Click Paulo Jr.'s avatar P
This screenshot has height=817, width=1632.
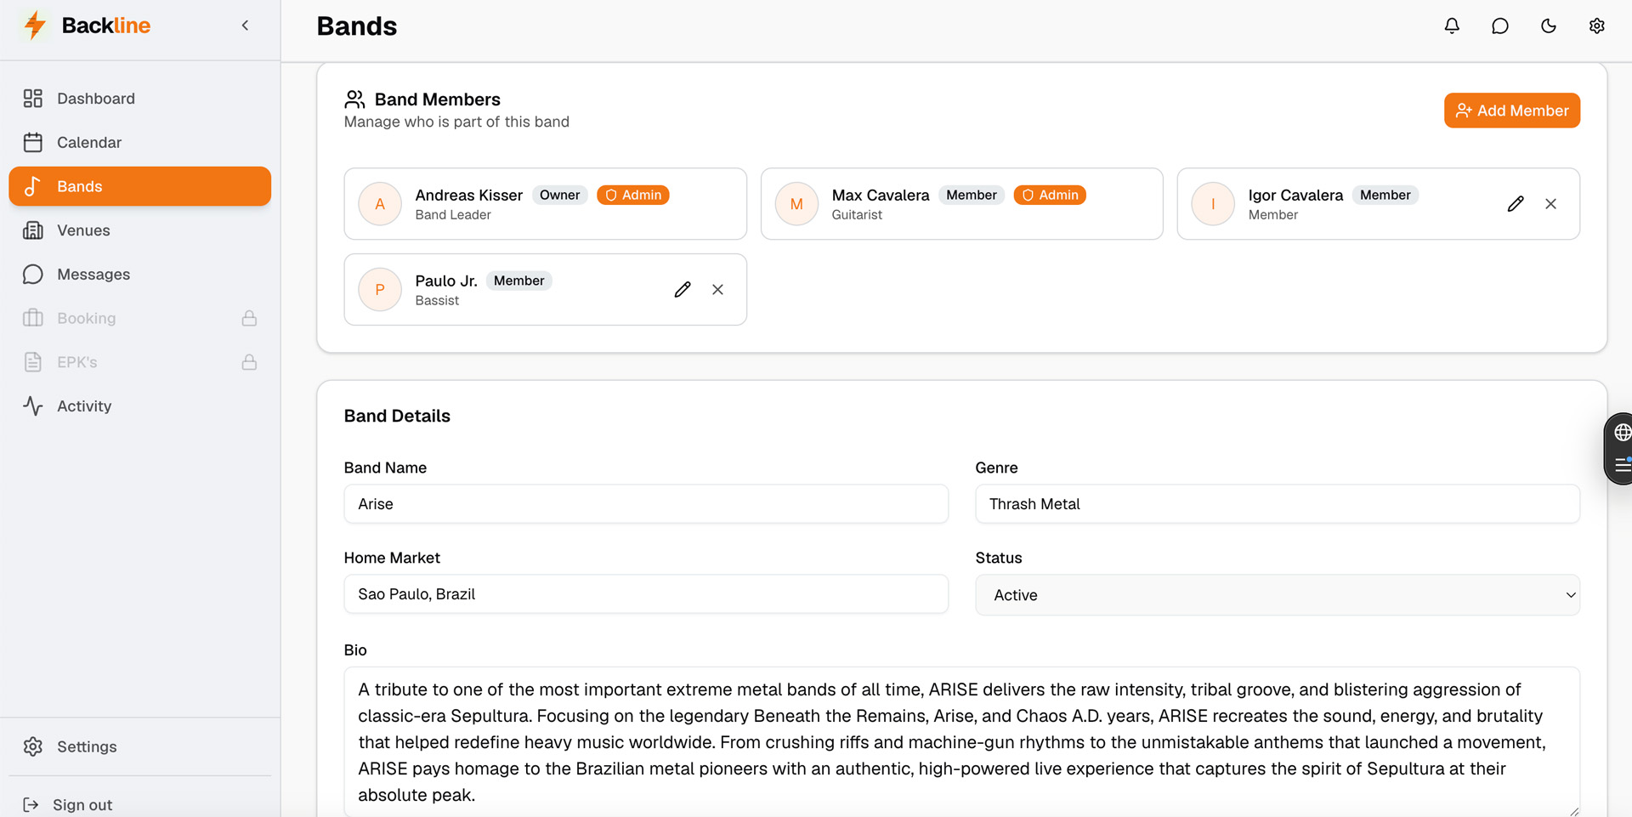point(380,290)
